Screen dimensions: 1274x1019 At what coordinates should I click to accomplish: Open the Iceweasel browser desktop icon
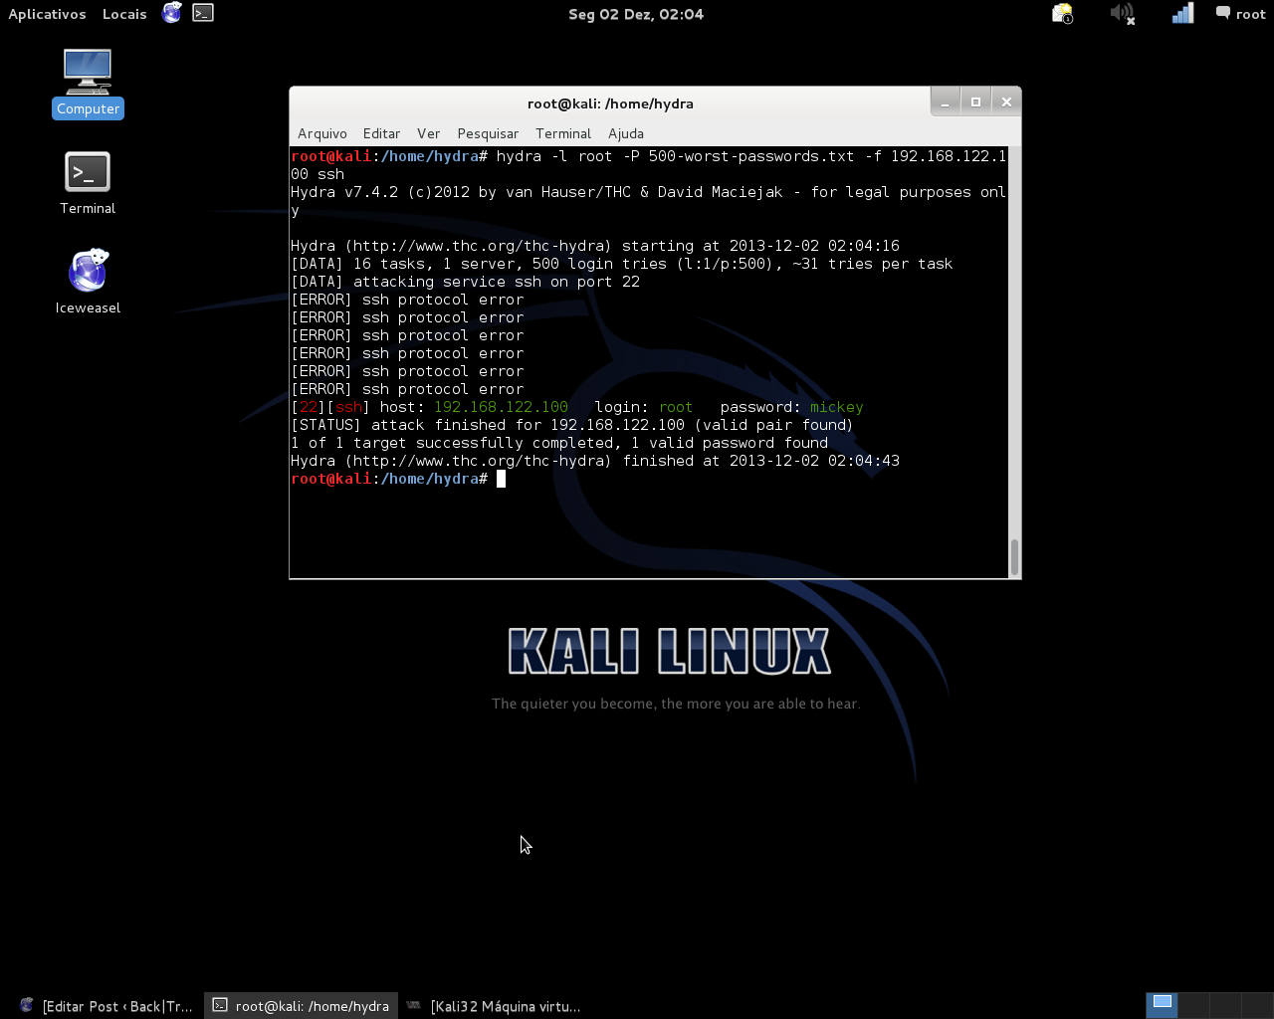tap(88, 283)
